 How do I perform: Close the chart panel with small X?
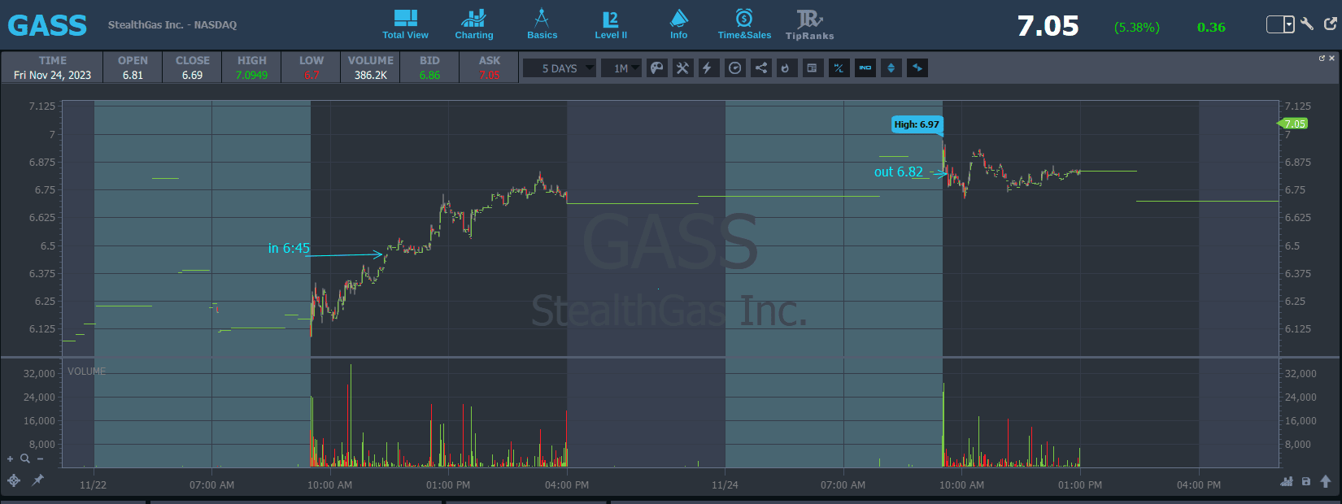tap(1331, 59)
